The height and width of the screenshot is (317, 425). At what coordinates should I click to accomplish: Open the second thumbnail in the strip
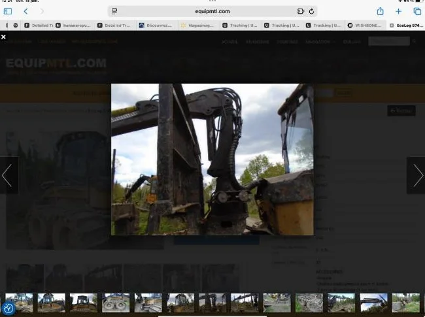pyautogui.click(x=51, y=303)
